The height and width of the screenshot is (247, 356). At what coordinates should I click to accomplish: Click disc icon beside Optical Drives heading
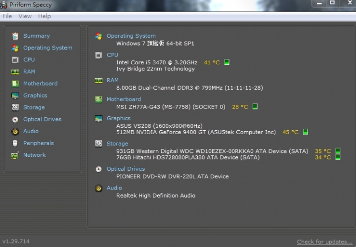click(x=98, y=169)
